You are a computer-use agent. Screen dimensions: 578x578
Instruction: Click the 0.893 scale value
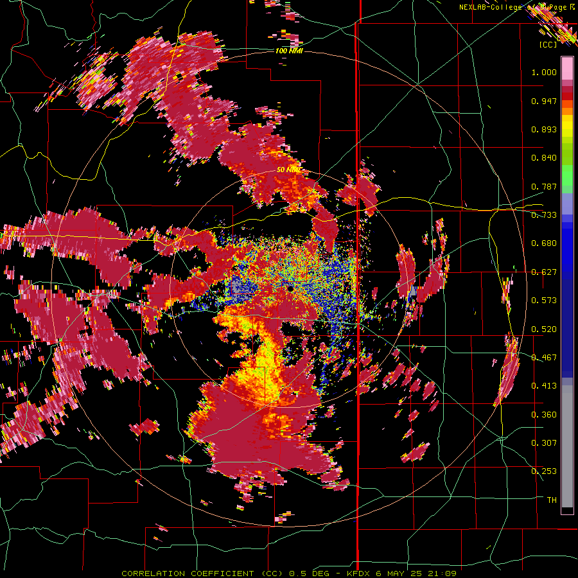[544, 129]
